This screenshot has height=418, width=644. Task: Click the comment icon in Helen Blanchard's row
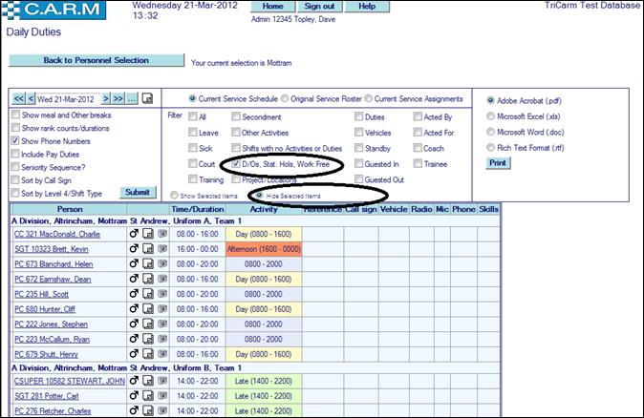(x=161, y=262)
